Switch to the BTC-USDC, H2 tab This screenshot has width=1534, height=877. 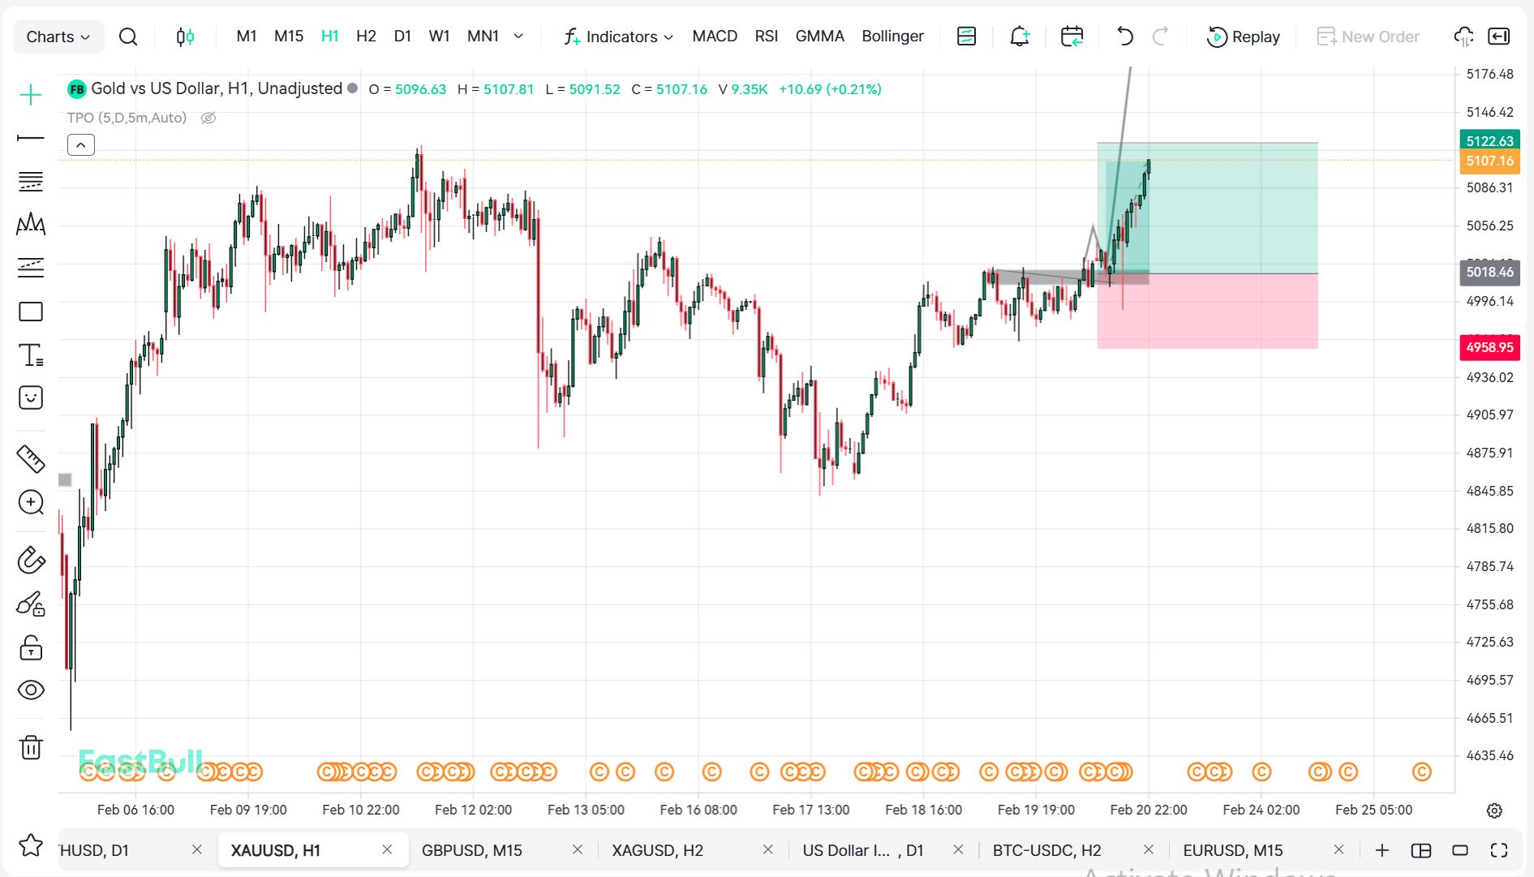pos(1046,850)
